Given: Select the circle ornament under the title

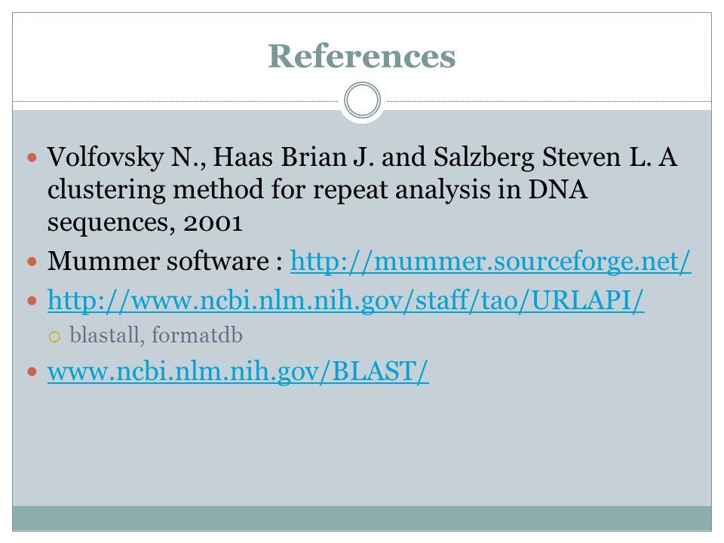Looking at the screenshot, I should click(363, 100).
